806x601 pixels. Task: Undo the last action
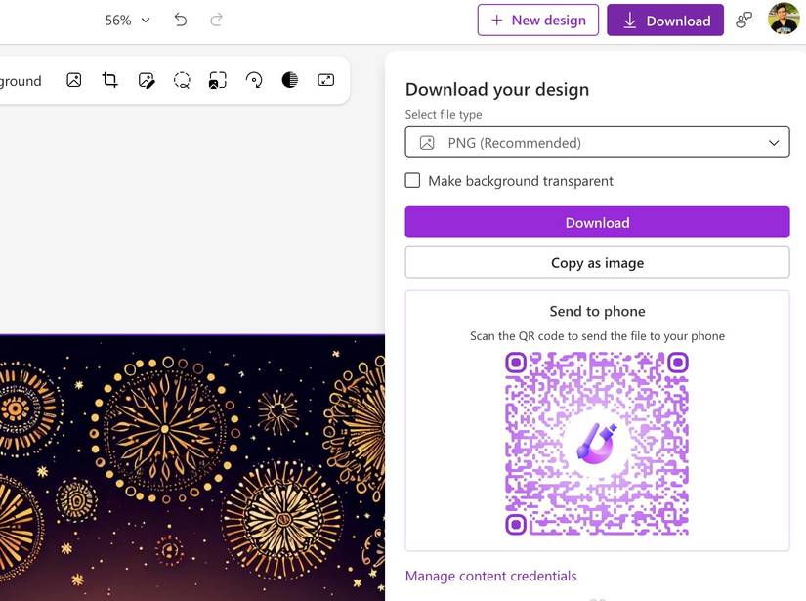tap(181, 20)
